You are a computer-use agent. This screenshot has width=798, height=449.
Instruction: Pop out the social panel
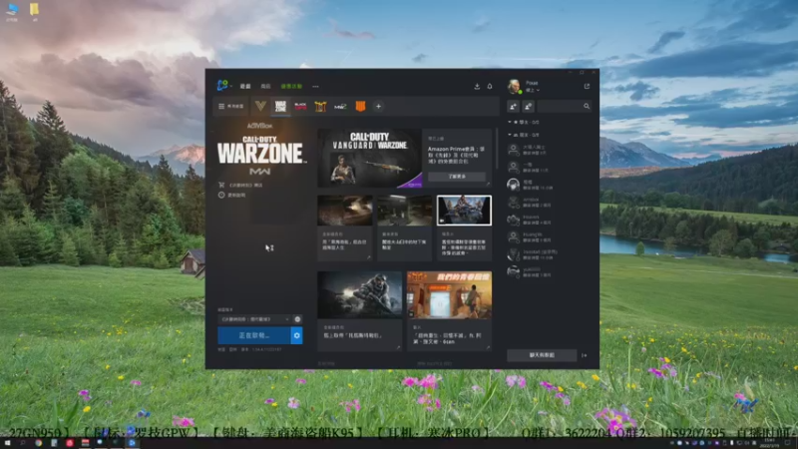[587, 86]
